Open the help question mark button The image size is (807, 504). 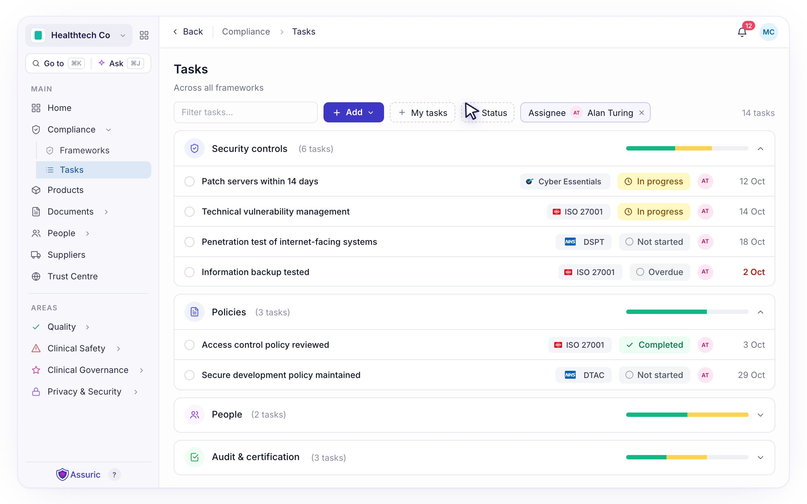(x=114, y=474)
